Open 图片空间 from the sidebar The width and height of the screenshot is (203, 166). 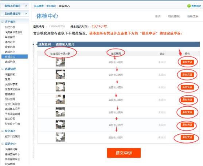[10, 99]
